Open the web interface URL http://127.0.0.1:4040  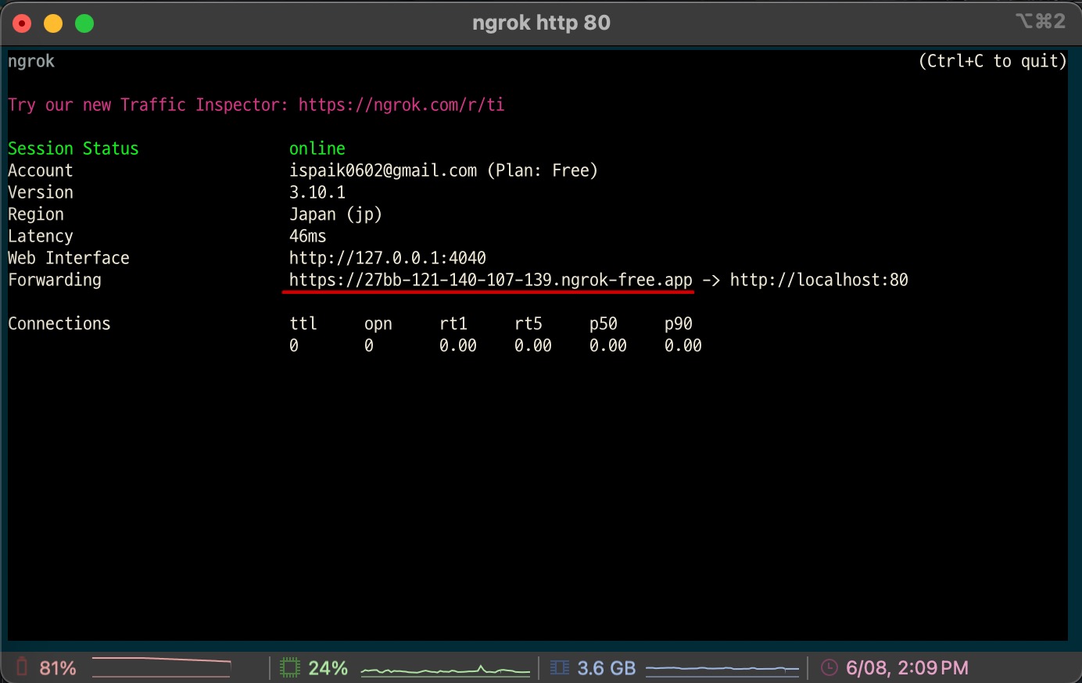coord(388,258)
